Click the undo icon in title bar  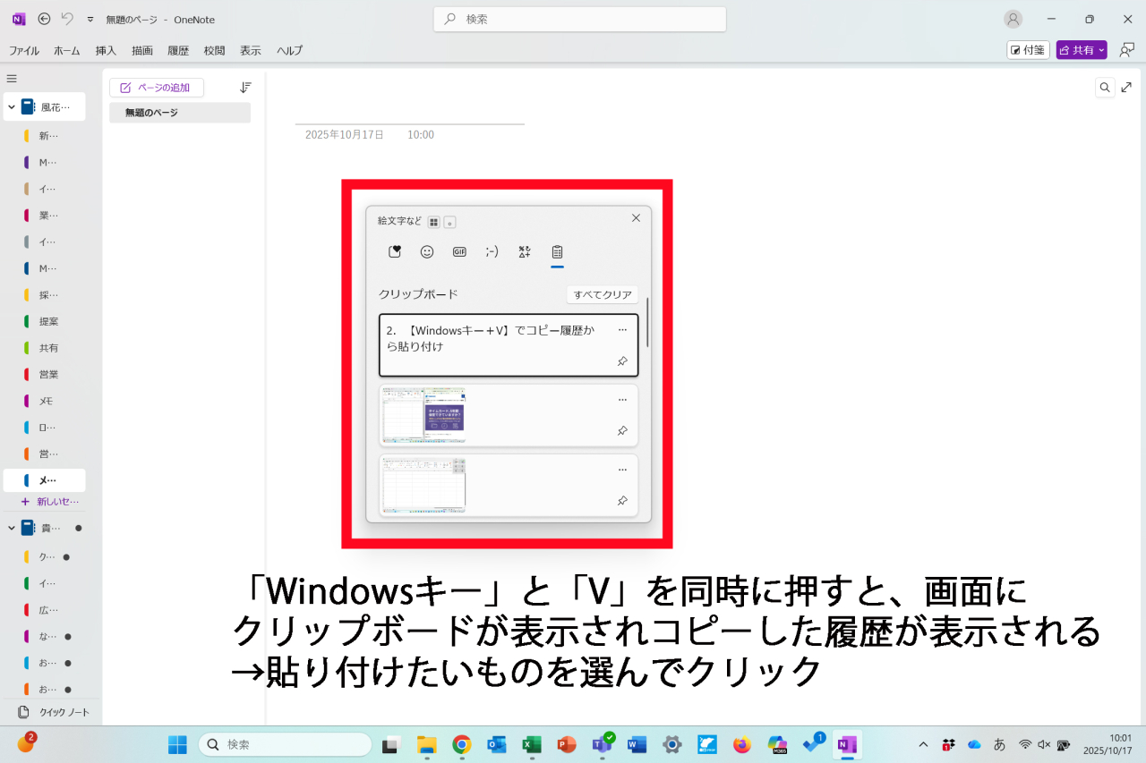67,19
